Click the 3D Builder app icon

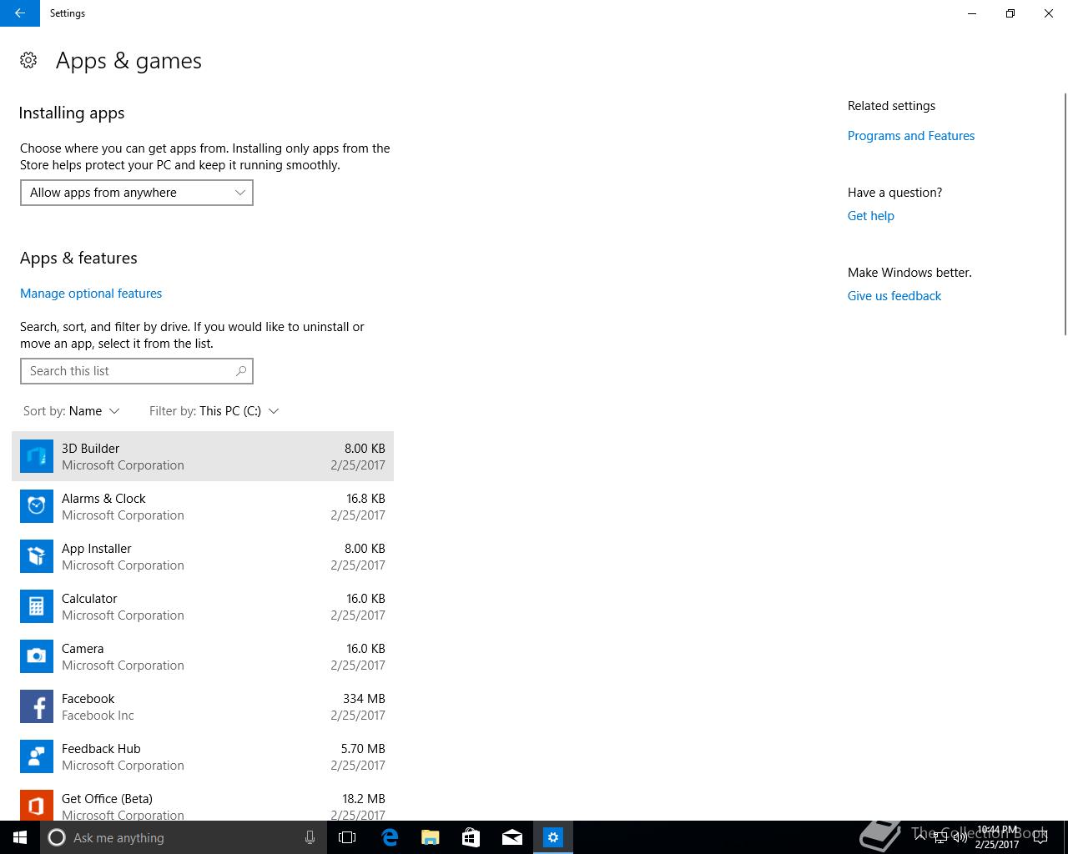pyautogui.click(x=37, y=456)
